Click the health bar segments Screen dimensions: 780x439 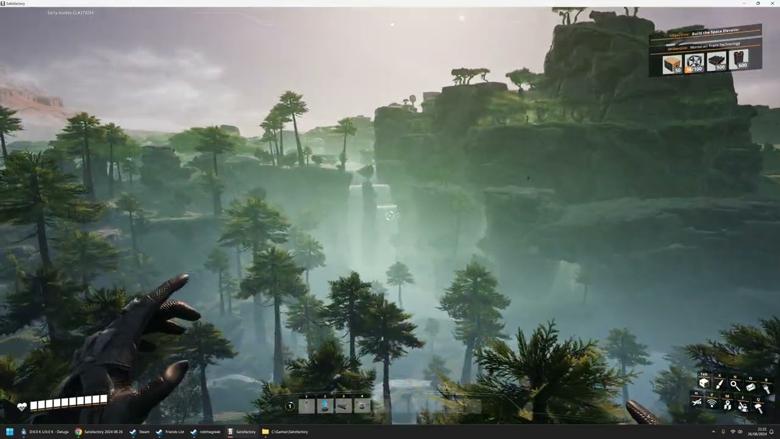68,402
